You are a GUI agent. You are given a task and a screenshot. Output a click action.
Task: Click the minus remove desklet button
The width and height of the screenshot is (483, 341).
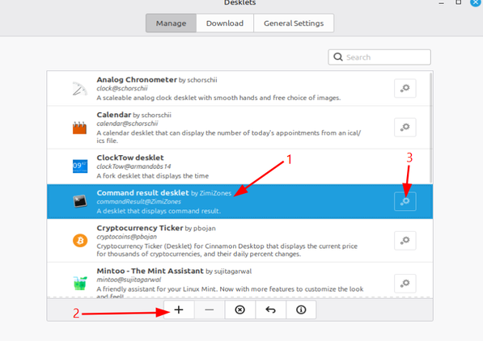[210, 309]
